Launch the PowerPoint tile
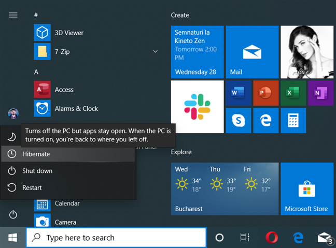Viewport: 336px width, 248px height. [x=266, y=93]
